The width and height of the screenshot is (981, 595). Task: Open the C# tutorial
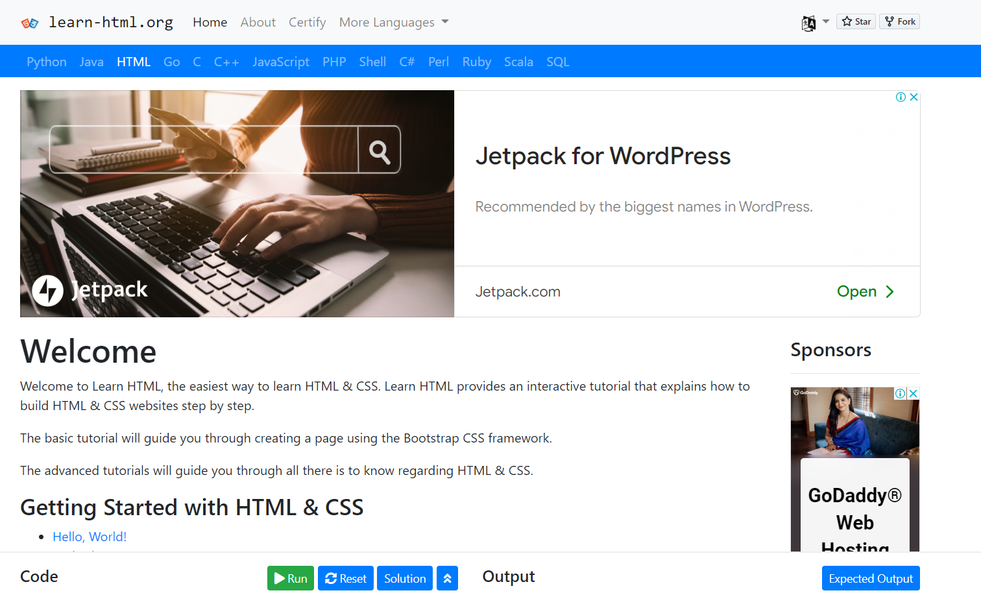[x=407, y=62]
